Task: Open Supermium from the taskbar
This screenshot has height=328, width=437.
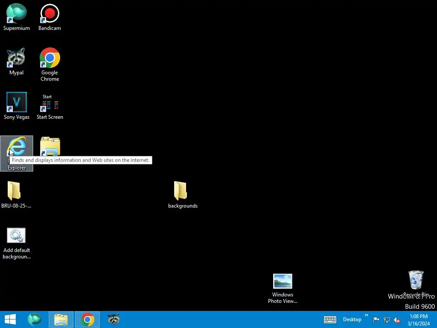Action: [x=35, y=319]
